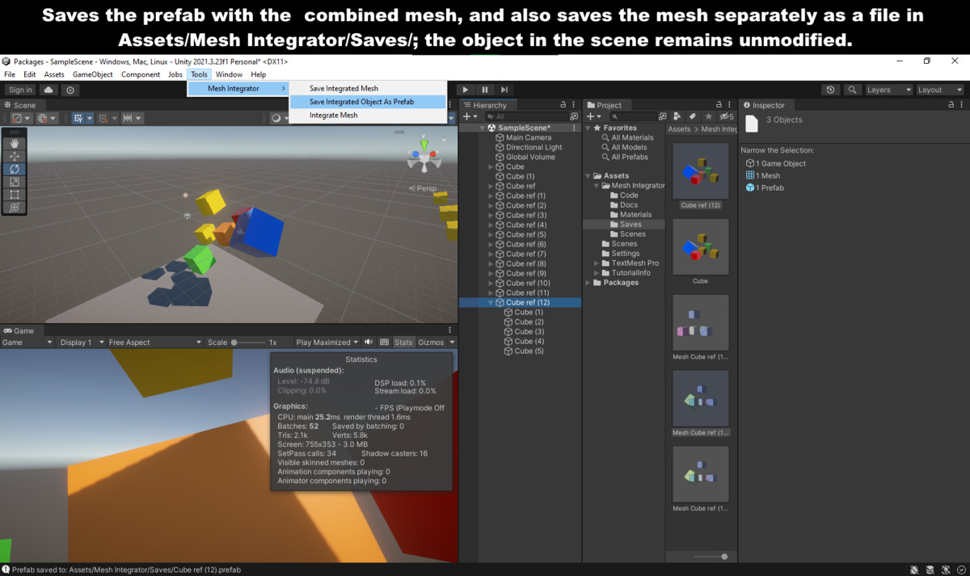970x576 pixels.
Task: Choose Save Integrated Object As Prefab
Action: coord(368,102)
